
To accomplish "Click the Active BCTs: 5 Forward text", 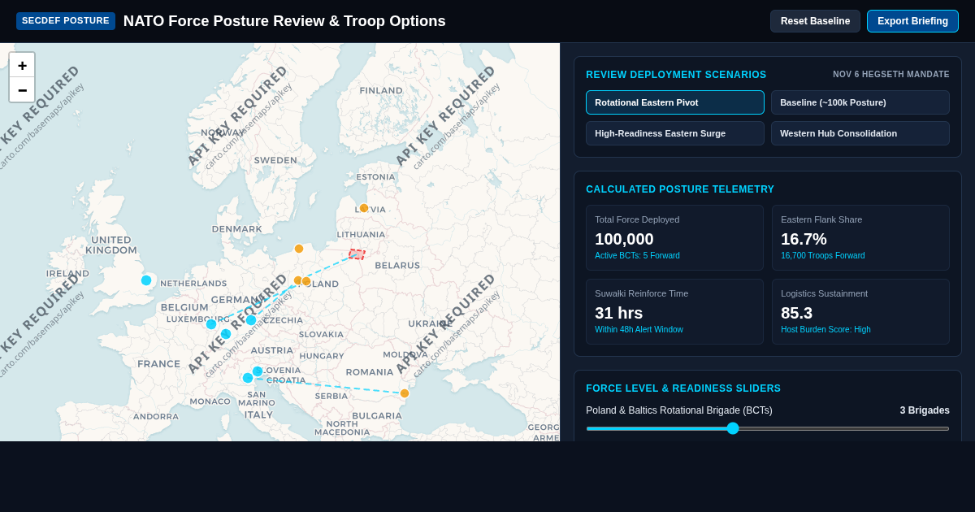I will point(637,255).
